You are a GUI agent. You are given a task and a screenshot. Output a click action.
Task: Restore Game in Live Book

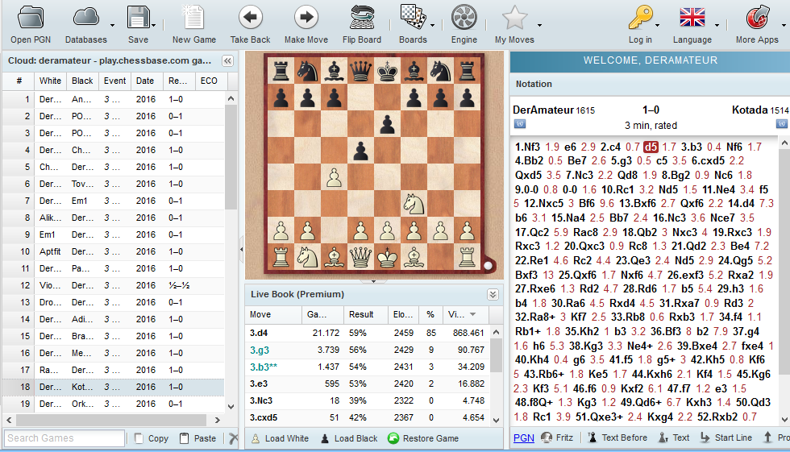[x=423, y=438]
